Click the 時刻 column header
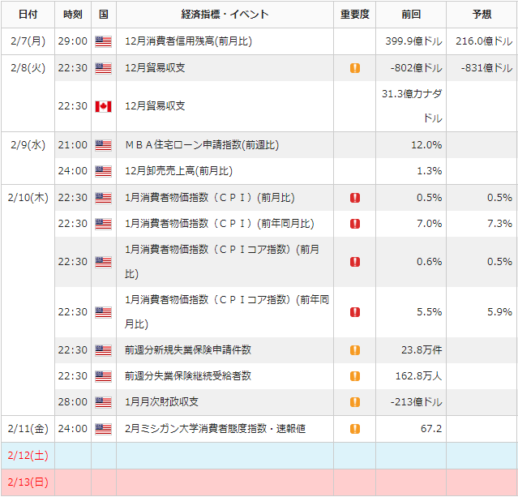The height and width of the screenshot is (497, 518). 73,15
